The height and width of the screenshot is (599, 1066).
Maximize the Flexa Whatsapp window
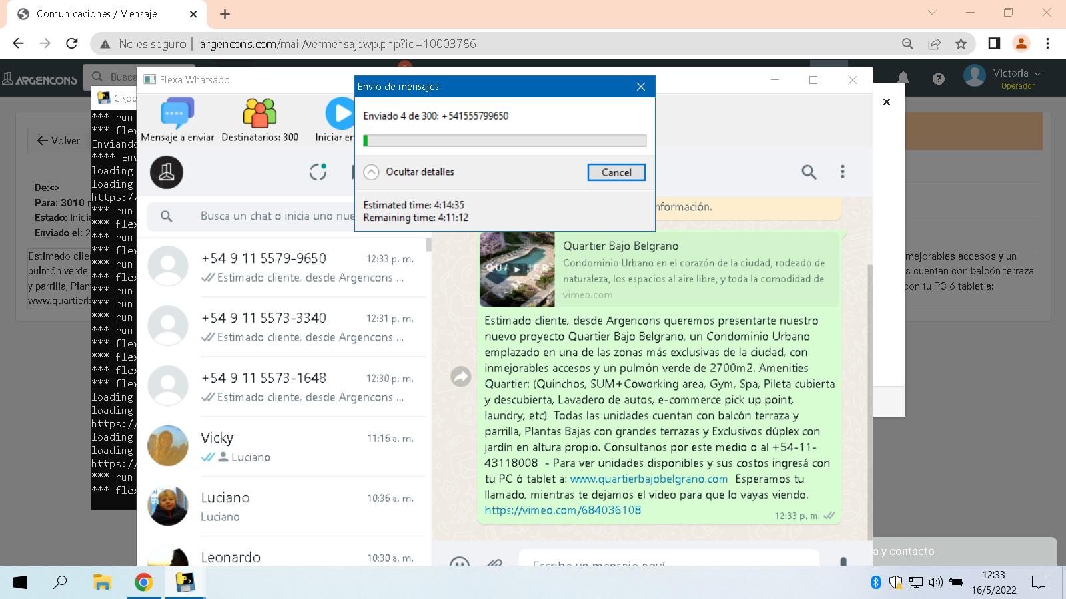(x=813, y=80)
